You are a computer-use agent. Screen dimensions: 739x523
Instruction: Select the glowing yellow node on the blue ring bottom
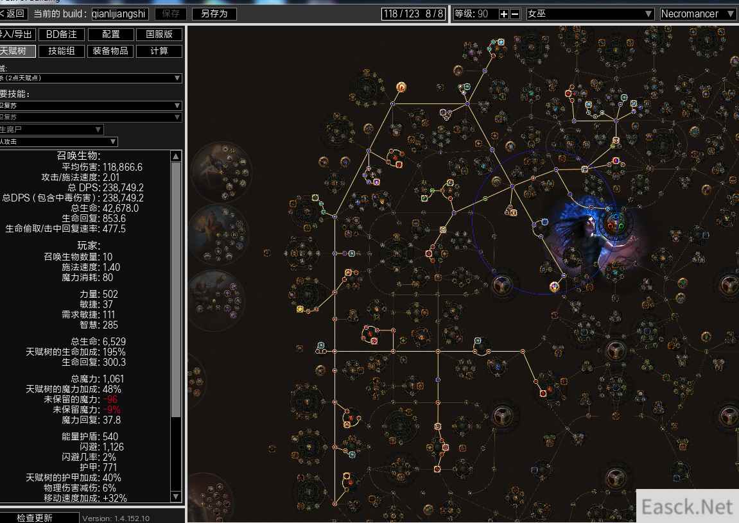pyautogui.click(x=555, y=286)
